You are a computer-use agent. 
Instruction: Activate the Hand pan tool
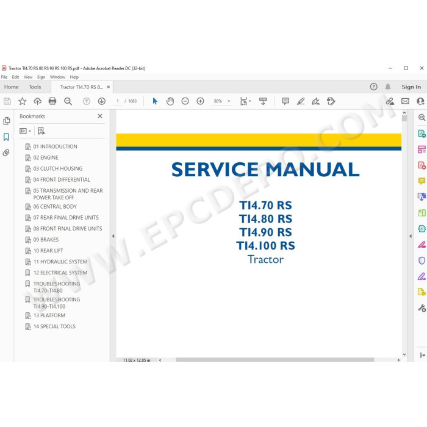point(170,101)
